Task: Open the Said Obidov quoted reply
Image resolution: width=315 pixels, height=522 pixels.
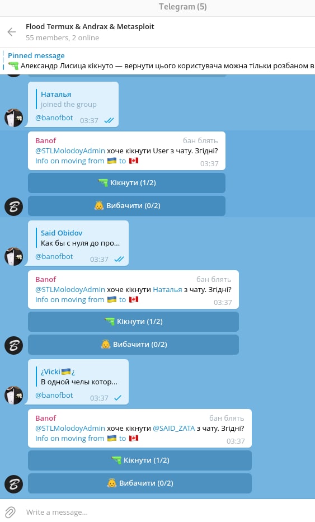Action: click(x=80, y=238)
